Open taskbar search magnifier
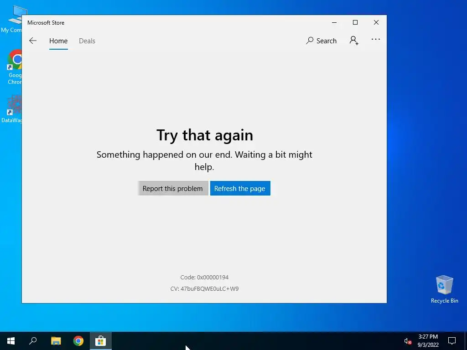This screenshot has width=467, height=350. point(33,341)
